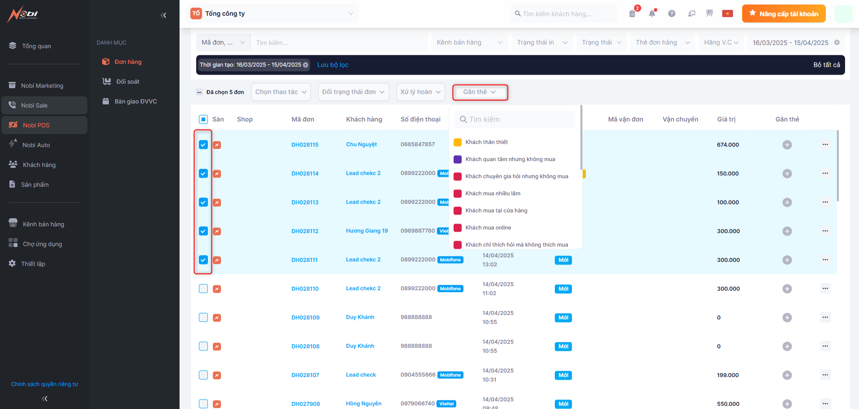The image size is (859, 409).
Task: Select Khách mua online tag option
Action: [x=488, y=228]
